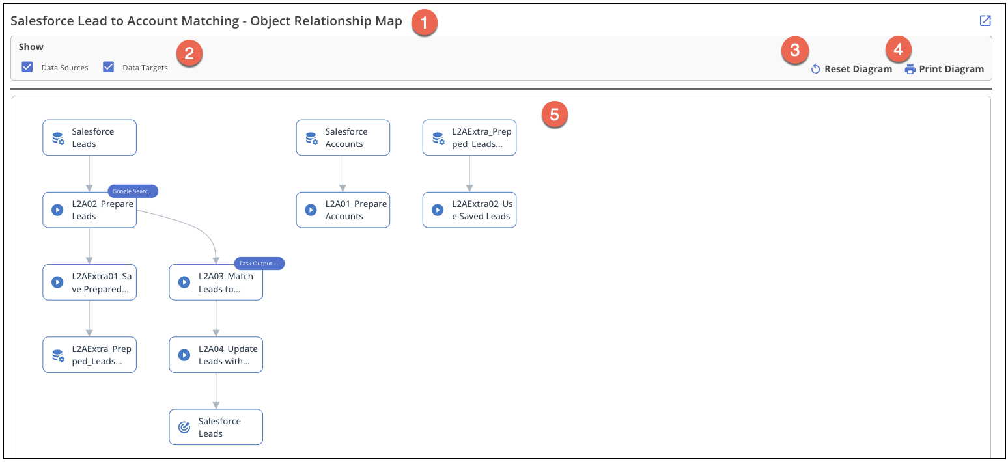Select L2AExtra_Prepped_Leads node below L2AExtra01_Save Prepared
Screen dimensions: 1008x462
[x=90, y=355]
